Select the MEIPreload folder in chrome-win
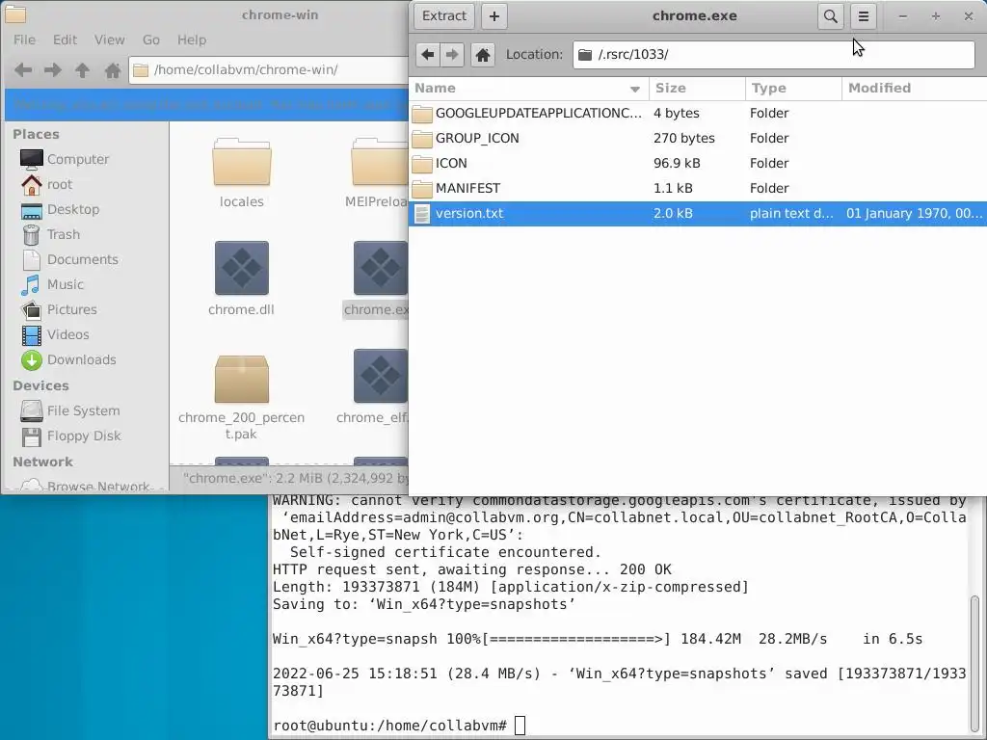The height and width of the screenshot is (740, 987). pos(380,172)
